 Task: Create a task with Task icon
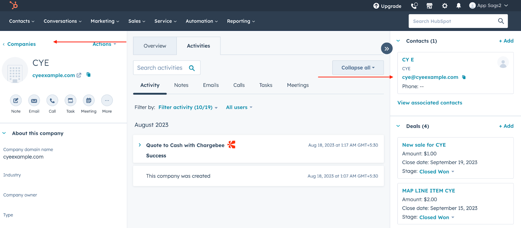tap(70, 101)
